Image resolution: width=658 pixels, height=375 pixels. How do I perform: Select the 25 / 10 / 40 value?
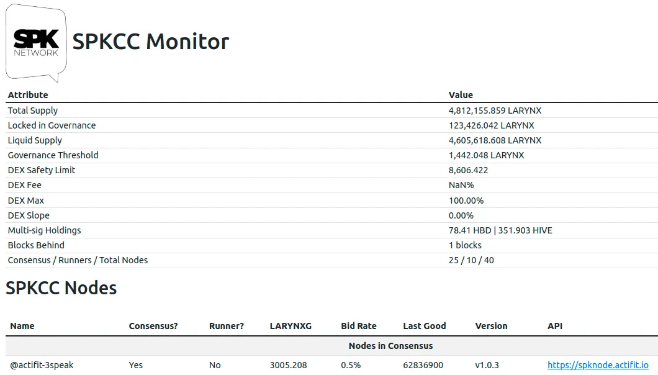pyautogui.click(x=471, y=260)
